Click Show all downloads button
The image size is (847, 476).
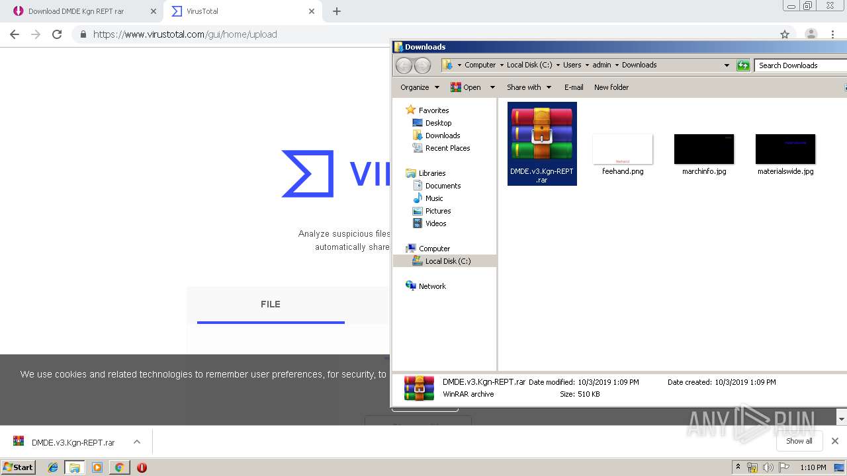click(799, 441)
